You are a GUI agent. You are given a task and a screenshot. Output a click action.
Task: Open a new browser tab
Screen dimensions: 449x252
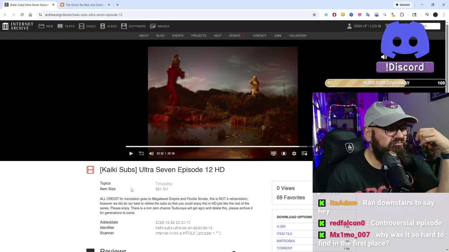[x=117, y=5]
